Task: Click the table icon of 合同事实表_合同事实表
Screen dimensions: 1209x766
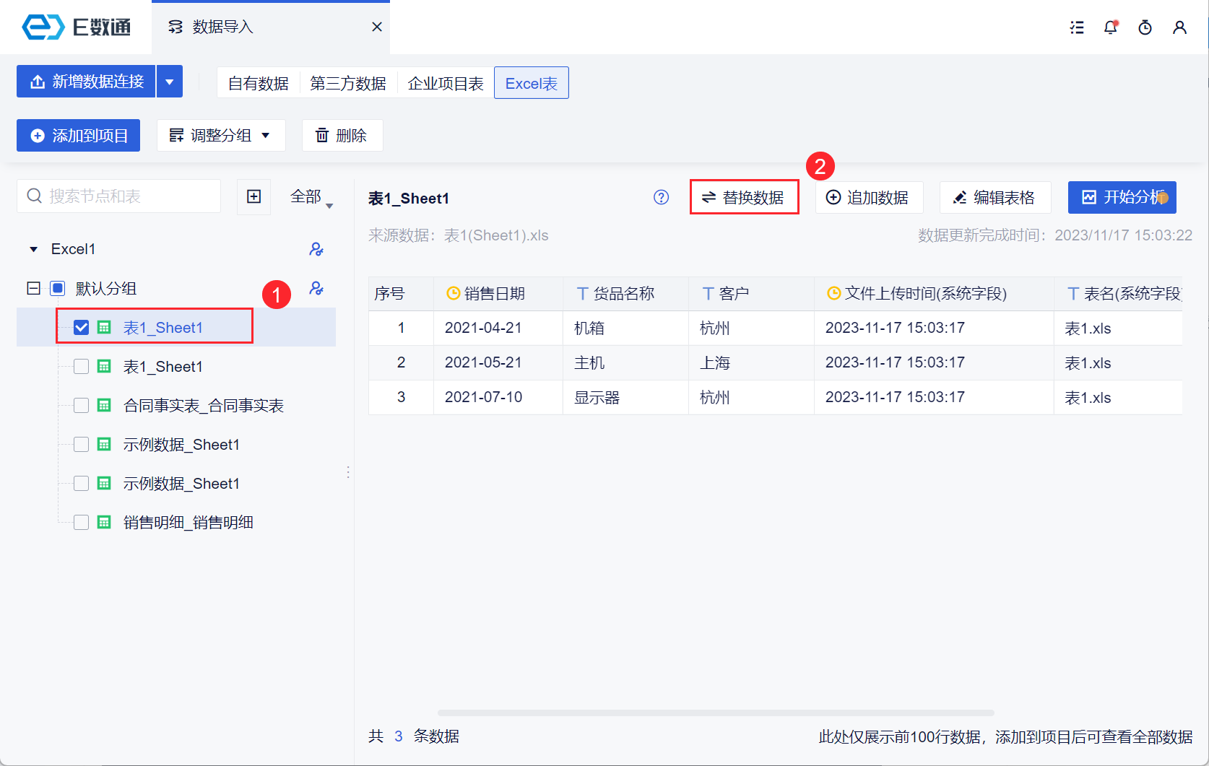Action: click(104, 406)
